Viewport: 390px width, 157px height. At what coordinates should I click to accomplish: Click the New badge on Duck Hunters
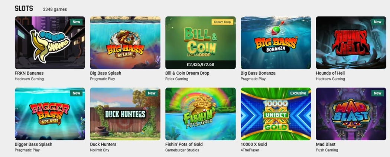pos(152,93)
